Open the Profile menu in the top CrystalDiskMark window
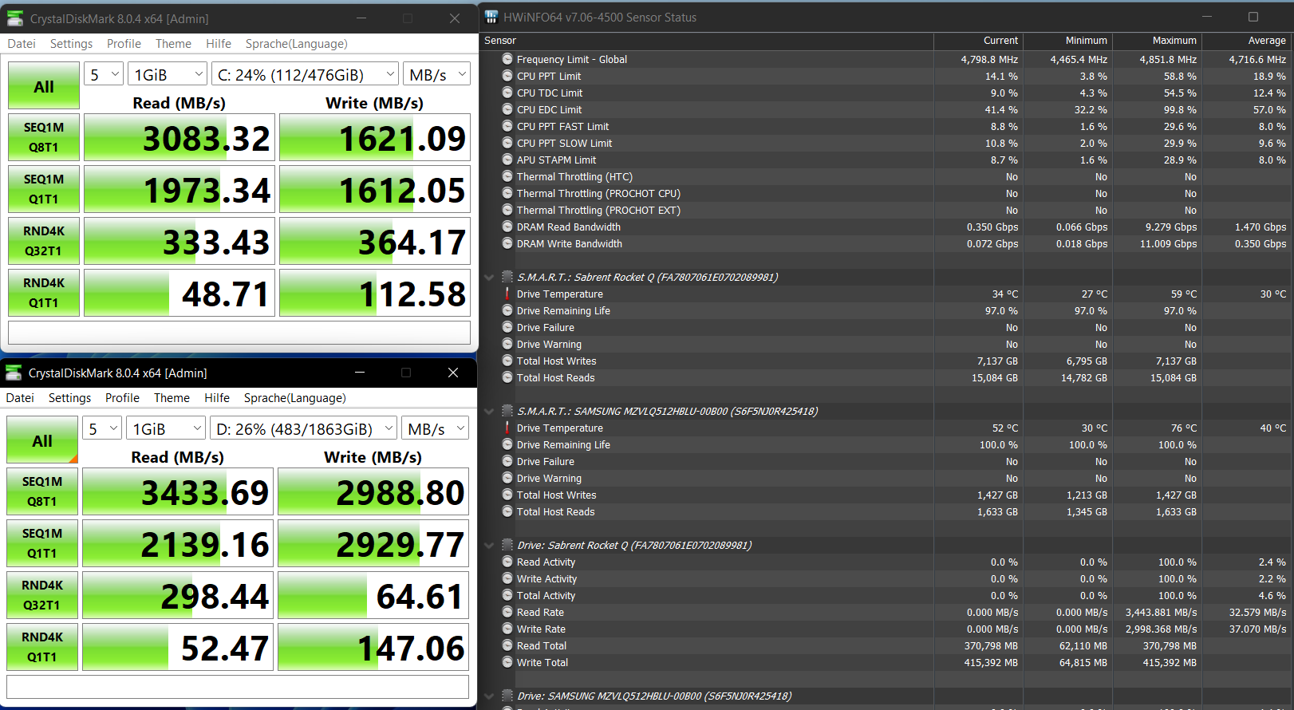Image resolution: width=1294 pixels, height=710 pixels. point(124,44)
